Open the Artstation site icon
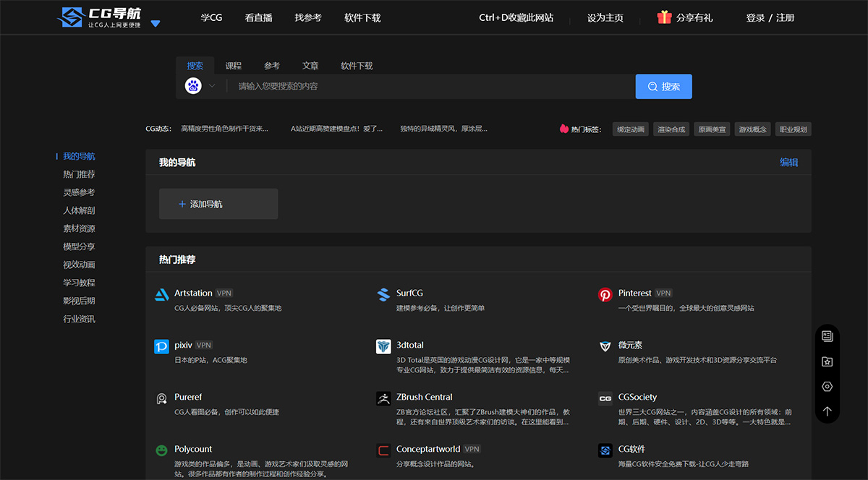The width and height of the screenshot is (868, 480). [x=162, y=293]
